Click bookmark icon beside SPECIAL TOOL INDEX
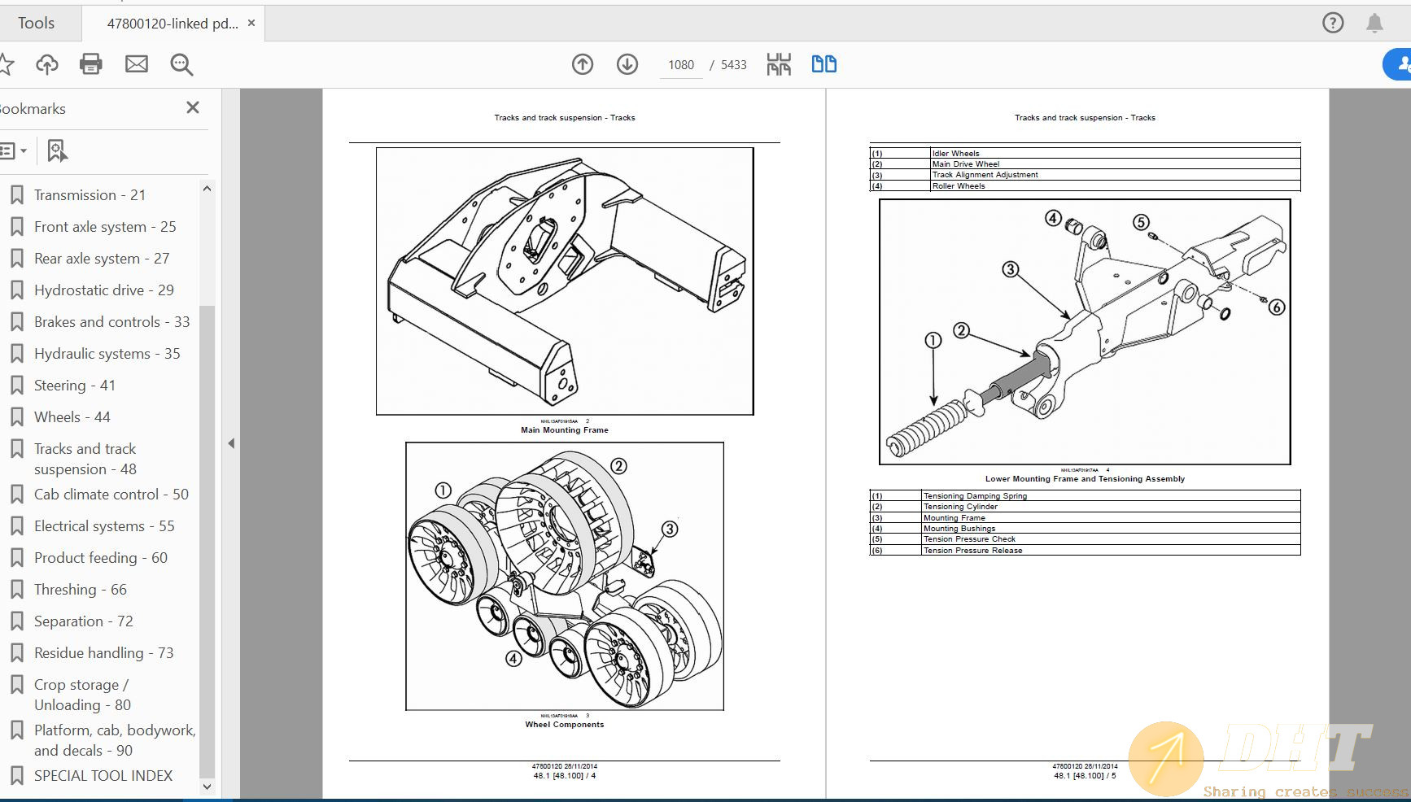 pyautogui.click(x=16, y=776)
